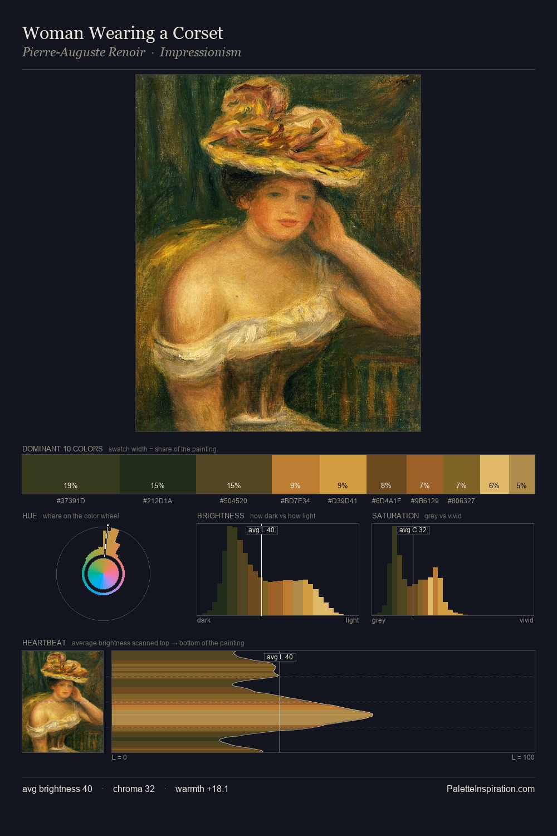Click the brightness histogram chart
This screenshot has width=557, height=836.
[x=278, y=570]
